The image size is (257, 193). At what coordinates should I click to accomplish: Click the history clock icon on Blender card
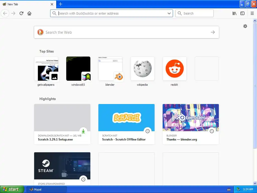pos(212,131)
